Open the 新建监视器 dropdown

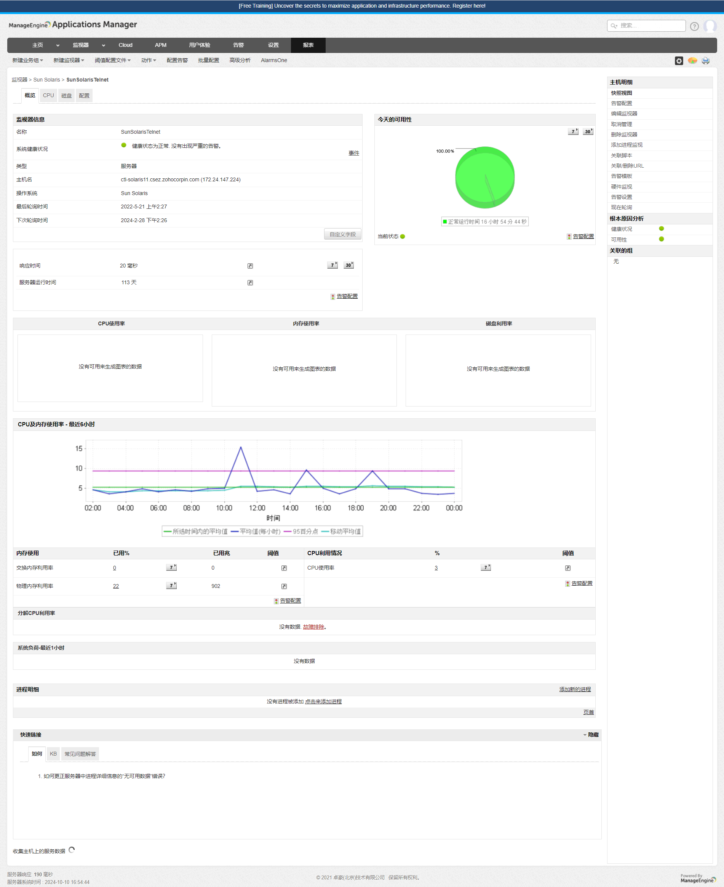coord(69,61)
